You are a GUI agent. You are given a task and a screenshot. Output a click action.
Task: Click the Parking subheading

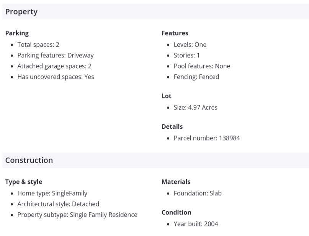(17, 33)
